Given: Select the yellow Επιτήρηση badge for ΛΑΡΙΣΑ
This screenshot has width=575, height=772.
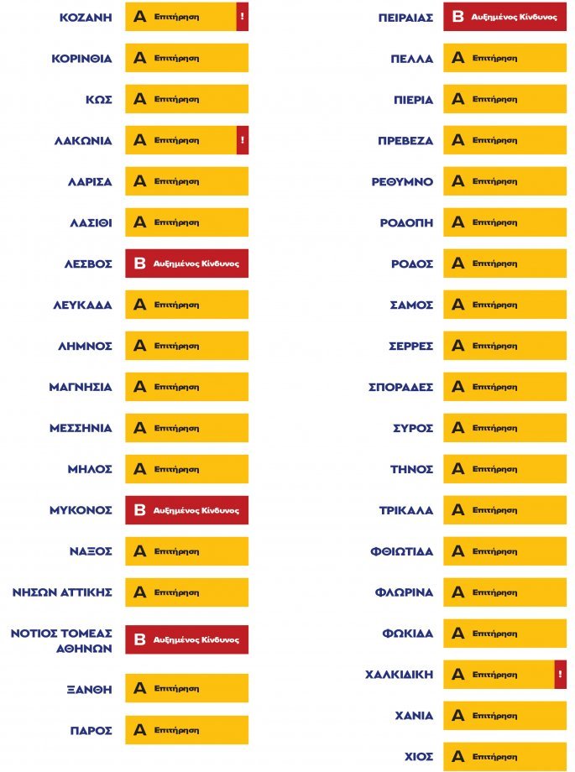Looking at the screenshot, I should pos(186,181).
